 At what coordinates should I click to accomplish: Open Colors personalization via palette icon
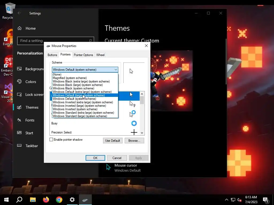coord(19,82)
